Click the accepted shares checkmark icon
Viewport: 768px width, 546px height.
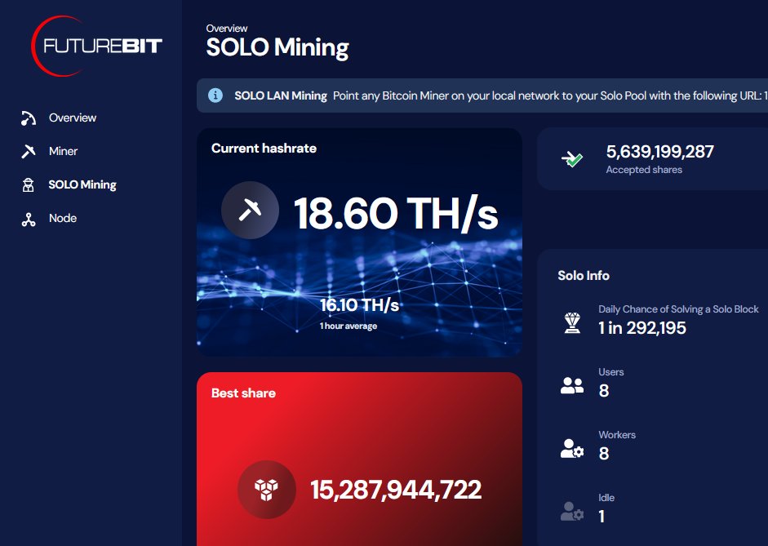571,158
